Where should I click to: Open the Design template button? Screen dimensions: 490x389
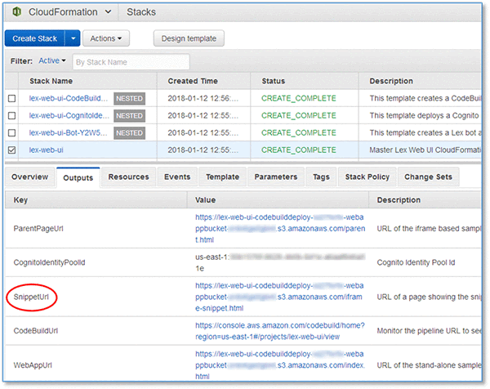(x=189, y=38)
